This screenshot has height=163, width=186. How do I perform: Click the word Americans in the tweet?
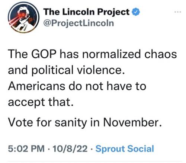(36, 86)
